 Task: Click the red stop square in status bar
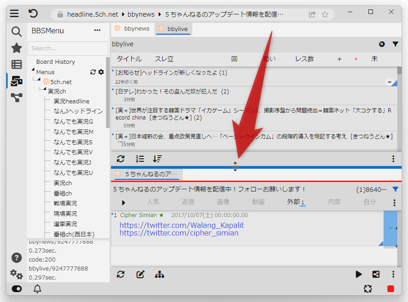[x=390, y=289]
